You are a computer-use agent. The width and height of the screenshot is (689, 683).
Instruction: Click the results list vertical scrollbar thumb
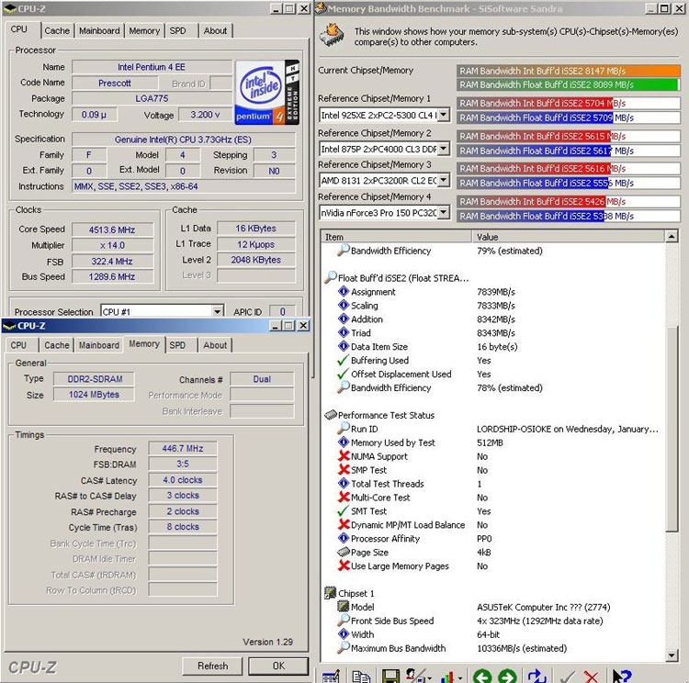pos(672,429)
